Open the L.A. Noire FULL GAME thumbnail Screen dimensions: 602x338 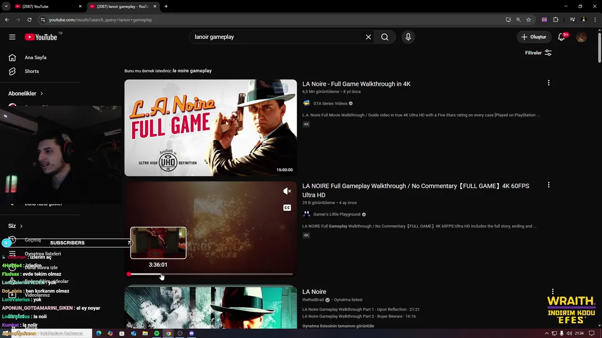(211, 128)
